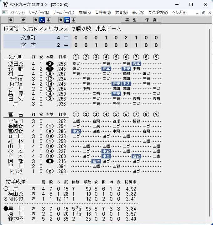The width and height of the screenshot is (213, 225).
Task: Click the 保存 save button
Action: (151, 20)
